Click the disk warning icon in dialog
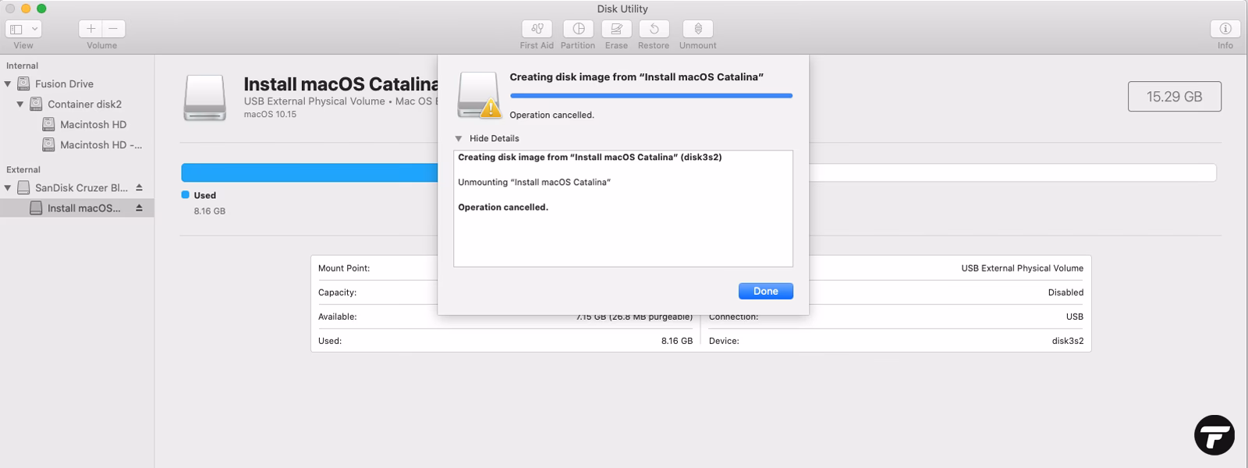Screen dimensions: 1248x468 click(480, 95)
